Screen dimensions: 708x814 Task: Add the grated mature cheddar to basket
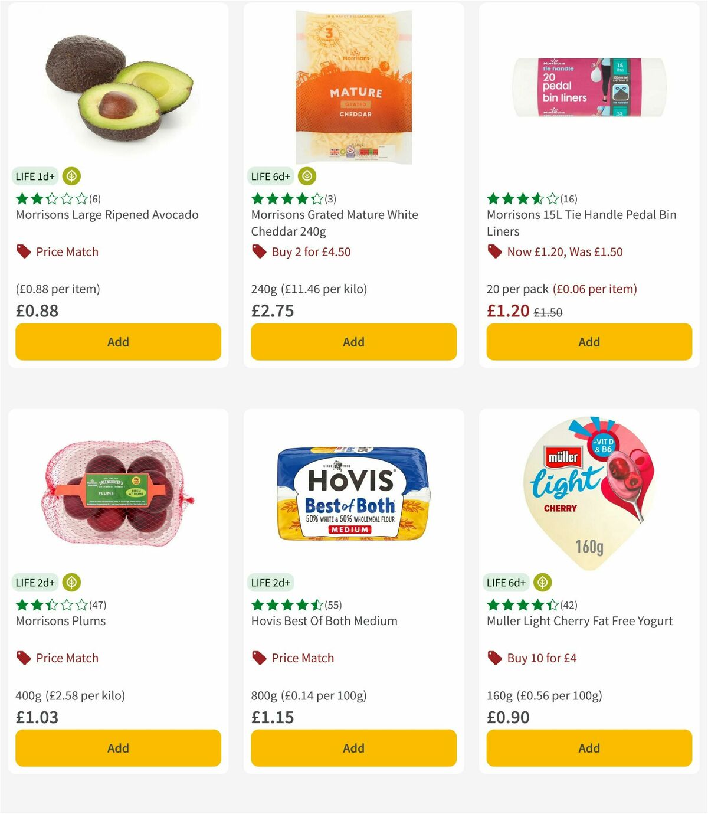click(x=353, y=342)
